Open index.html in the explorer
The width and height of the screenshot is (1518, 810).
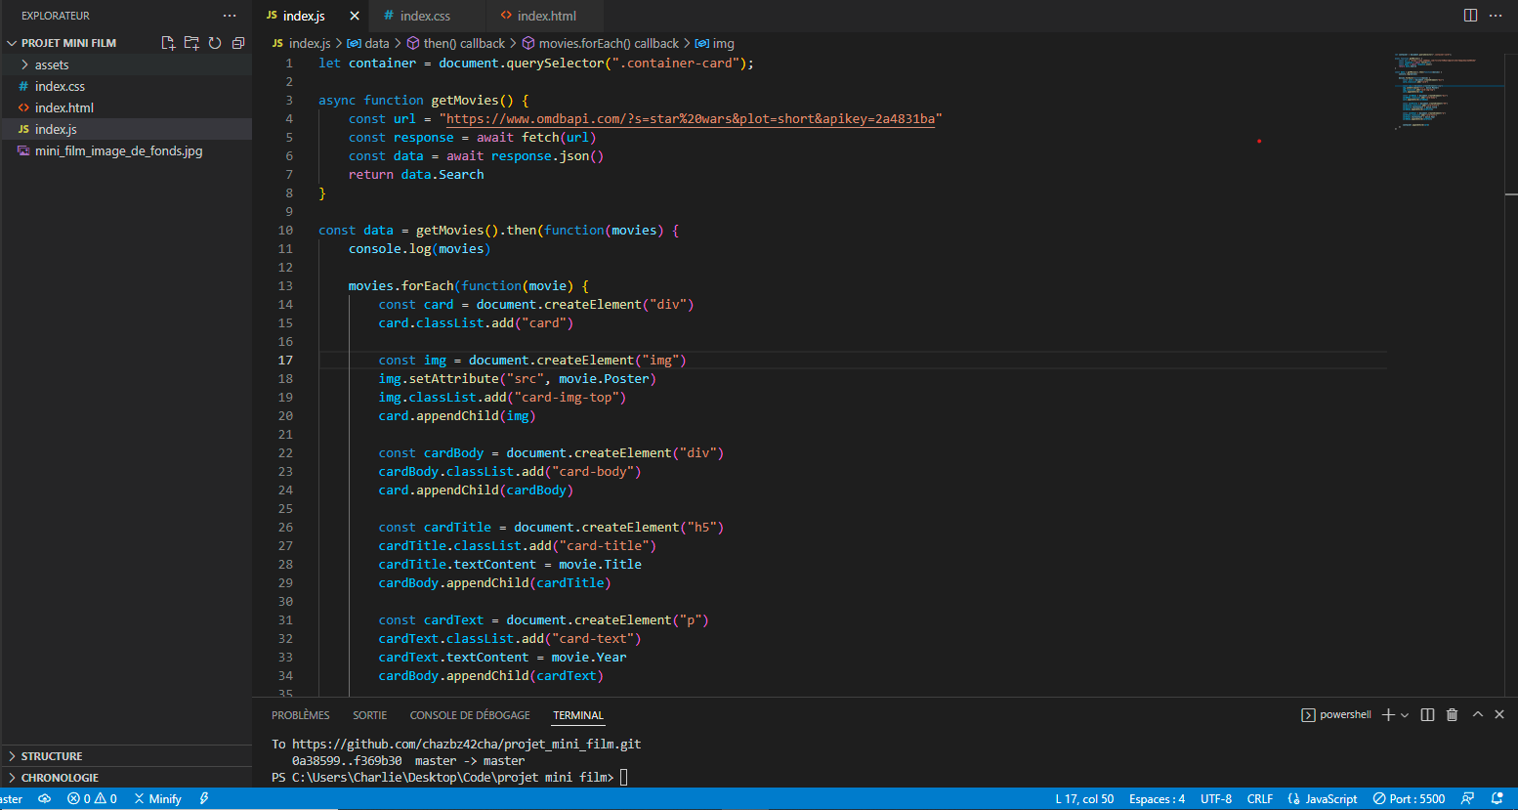[126, 107]
